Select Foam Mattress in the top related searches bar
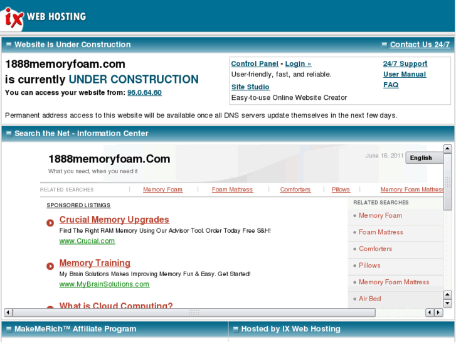This screenshot has height=342, width=456. 232,190
